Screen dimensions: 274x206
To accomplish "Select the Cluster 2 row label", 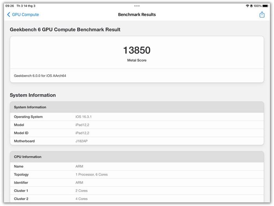I will pyautogui.click(x=21, y=199).
